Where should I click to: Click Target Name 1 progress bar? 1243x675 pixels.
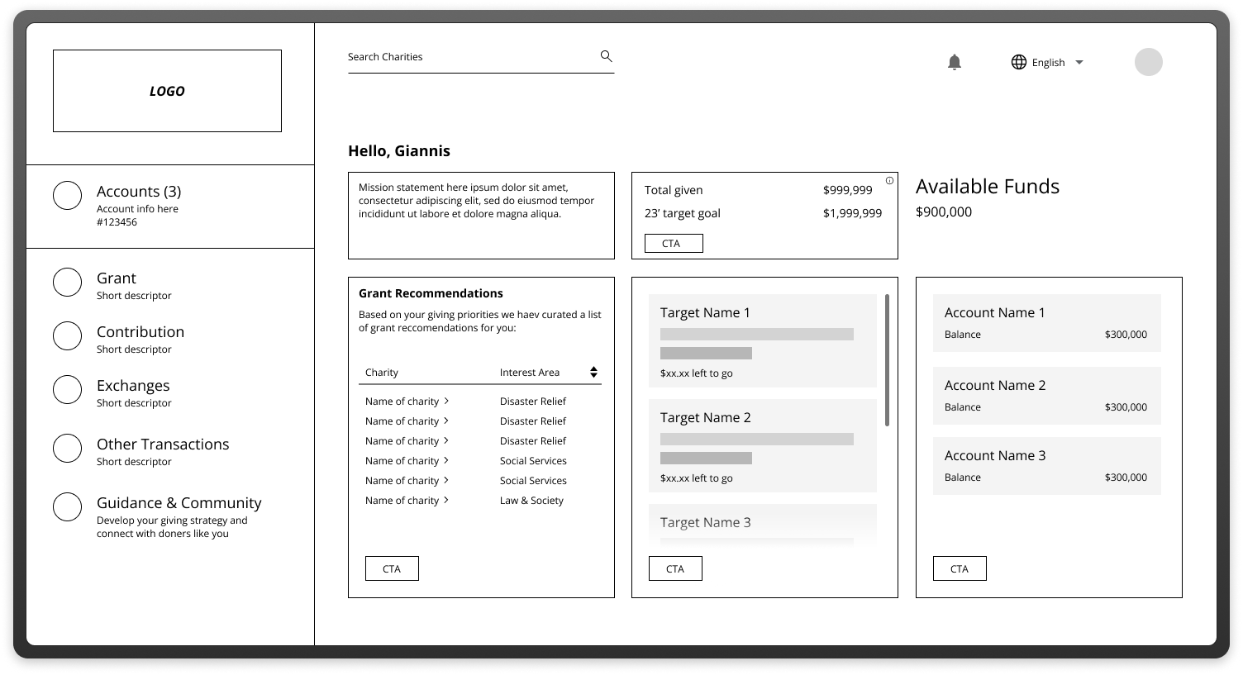pos(757,334)
